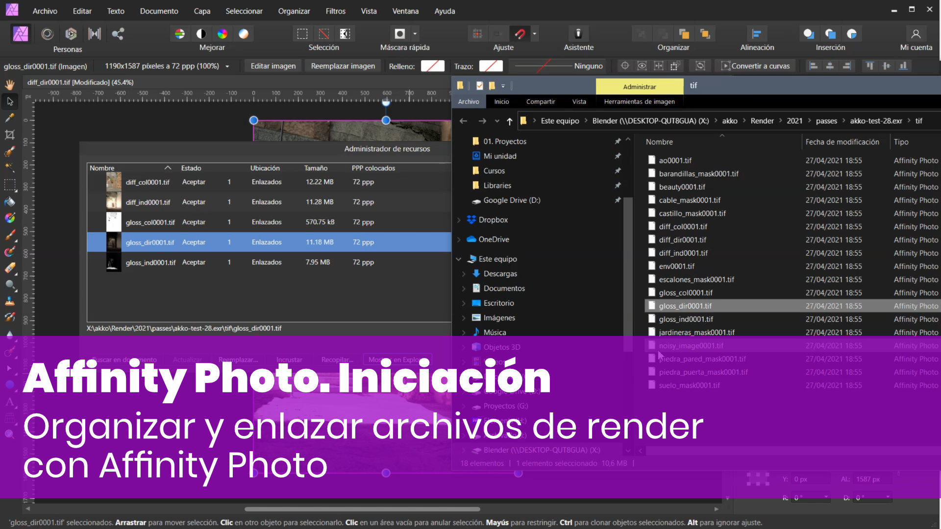Toggle snapping with the magnet icon

(520, 34)
